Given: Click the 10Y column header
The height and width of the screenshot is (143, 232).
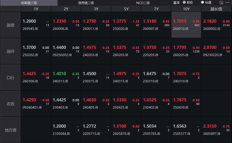Looking at the screenshot, I should click(x=186, y=9).
